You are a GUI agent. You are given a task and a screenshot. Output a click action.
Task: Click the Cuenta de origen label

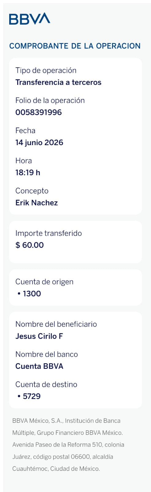pyautogui.click(x=45, y=282)
